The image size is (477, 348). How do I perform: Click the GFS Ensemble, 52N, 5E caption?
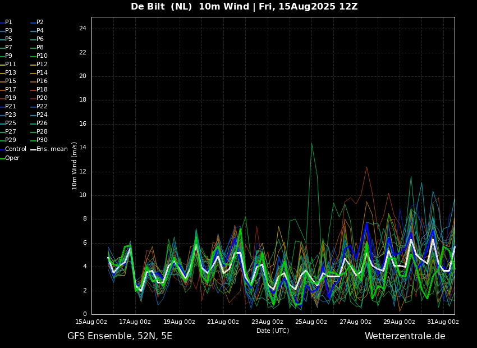click(120, 336)
